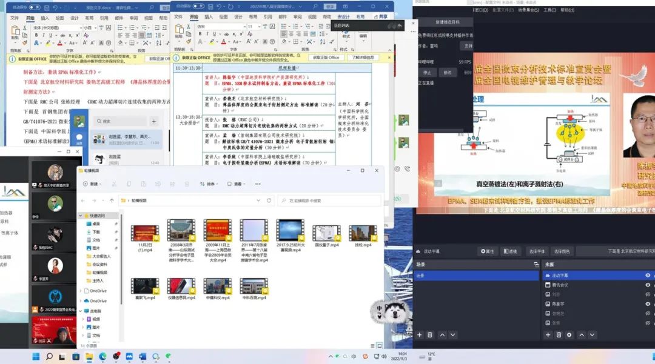Viewport: 655px width, 364px height.
Task: Open the Windows Start menu
Action: pos(35,356)
